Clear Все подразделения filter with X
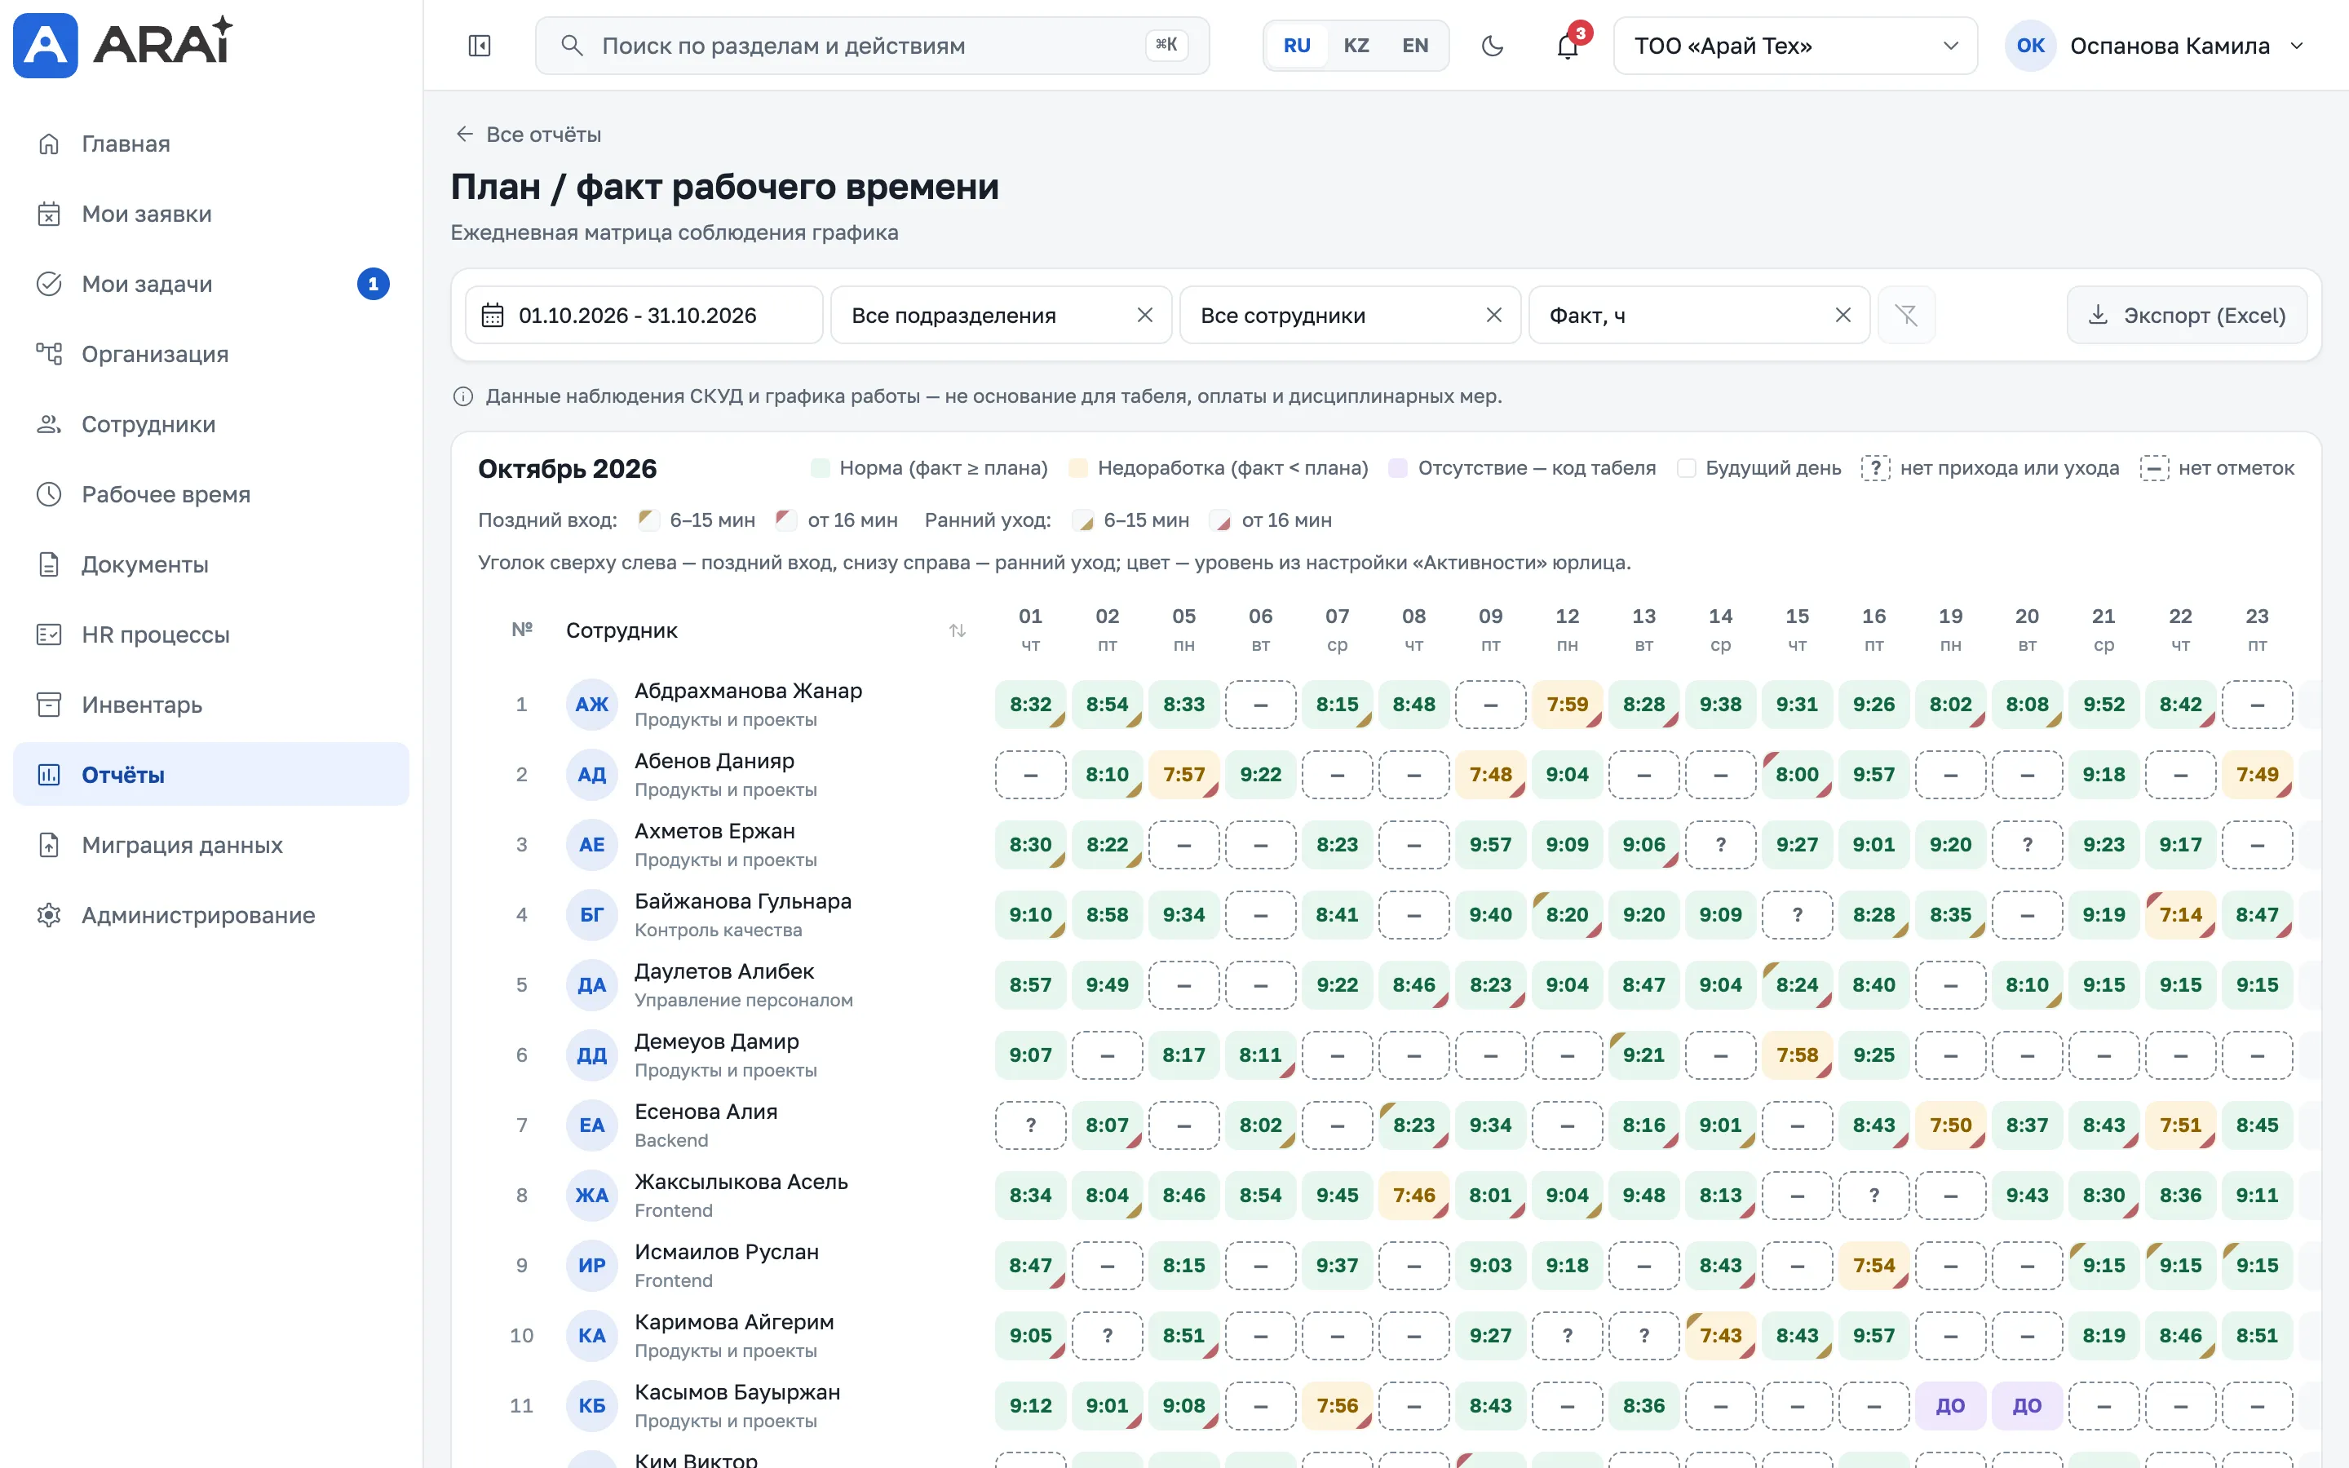 pos(1145,315)
